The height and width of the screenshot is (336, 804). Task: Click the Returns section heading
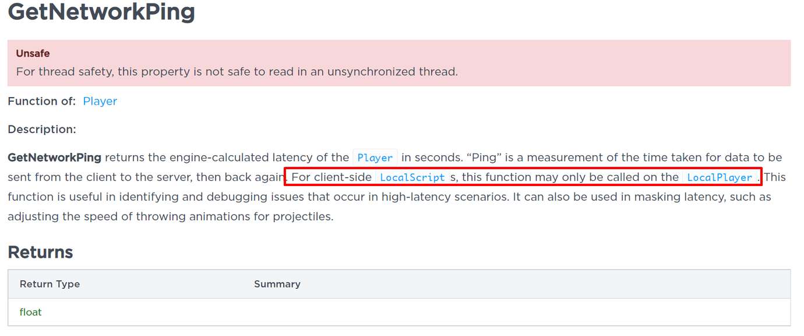pyautogui.click(x=40, y=252)
